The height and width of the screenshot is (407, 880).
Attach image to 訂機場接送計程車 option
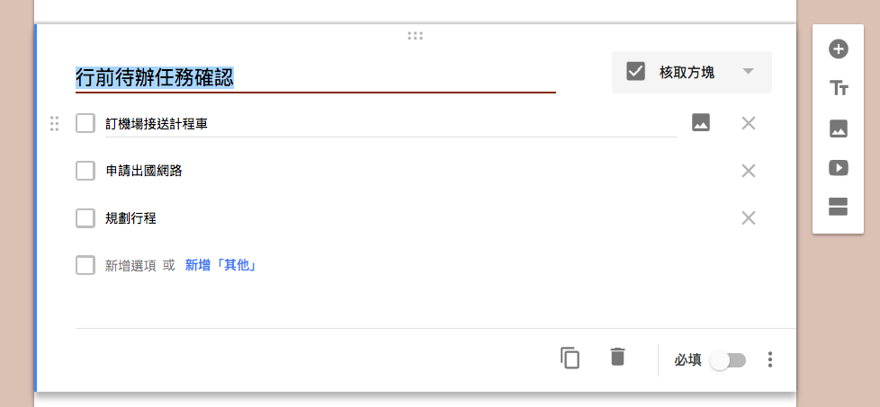point(701,122)
